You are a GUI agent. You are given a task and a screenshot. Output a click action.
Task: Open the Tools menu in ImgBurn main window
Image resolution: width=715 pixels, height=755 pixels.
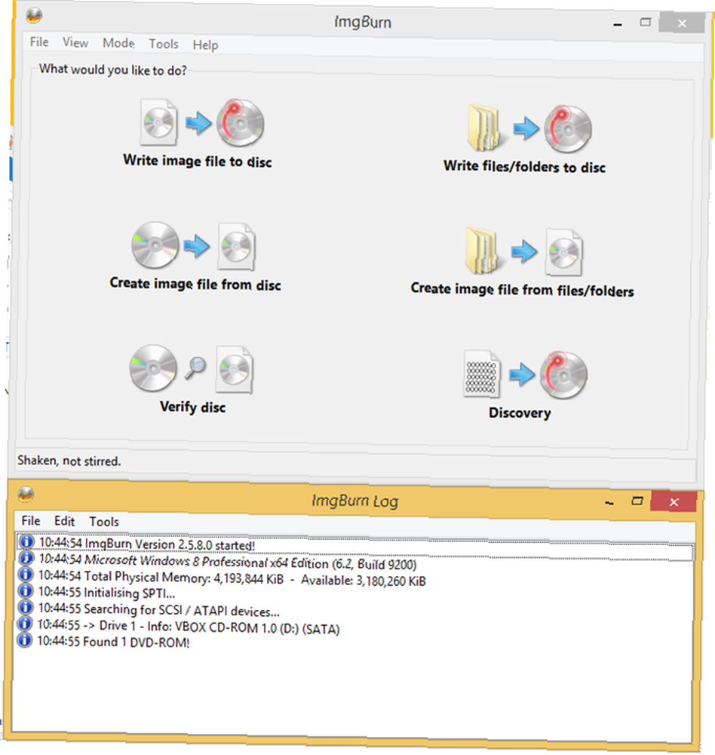[164, 44]
